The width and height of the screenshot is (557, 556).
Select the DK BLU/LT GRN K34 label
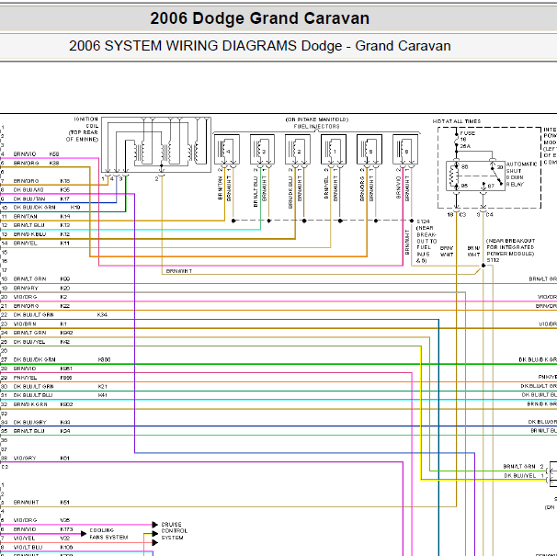[61, 315]
